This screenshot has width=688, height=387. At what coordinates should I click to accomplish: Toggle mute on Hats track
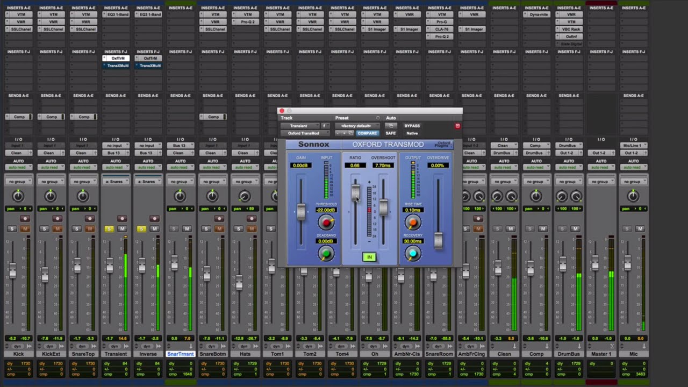[x=251, y=229]
